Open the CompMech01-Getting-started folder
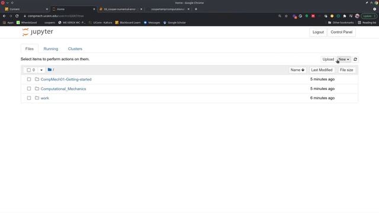 66,79
